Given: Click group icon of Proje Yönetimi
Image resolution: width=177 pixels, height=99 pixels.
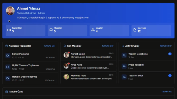Looking at the screenshot, I should pyautogui.click(x=124, y=66).
